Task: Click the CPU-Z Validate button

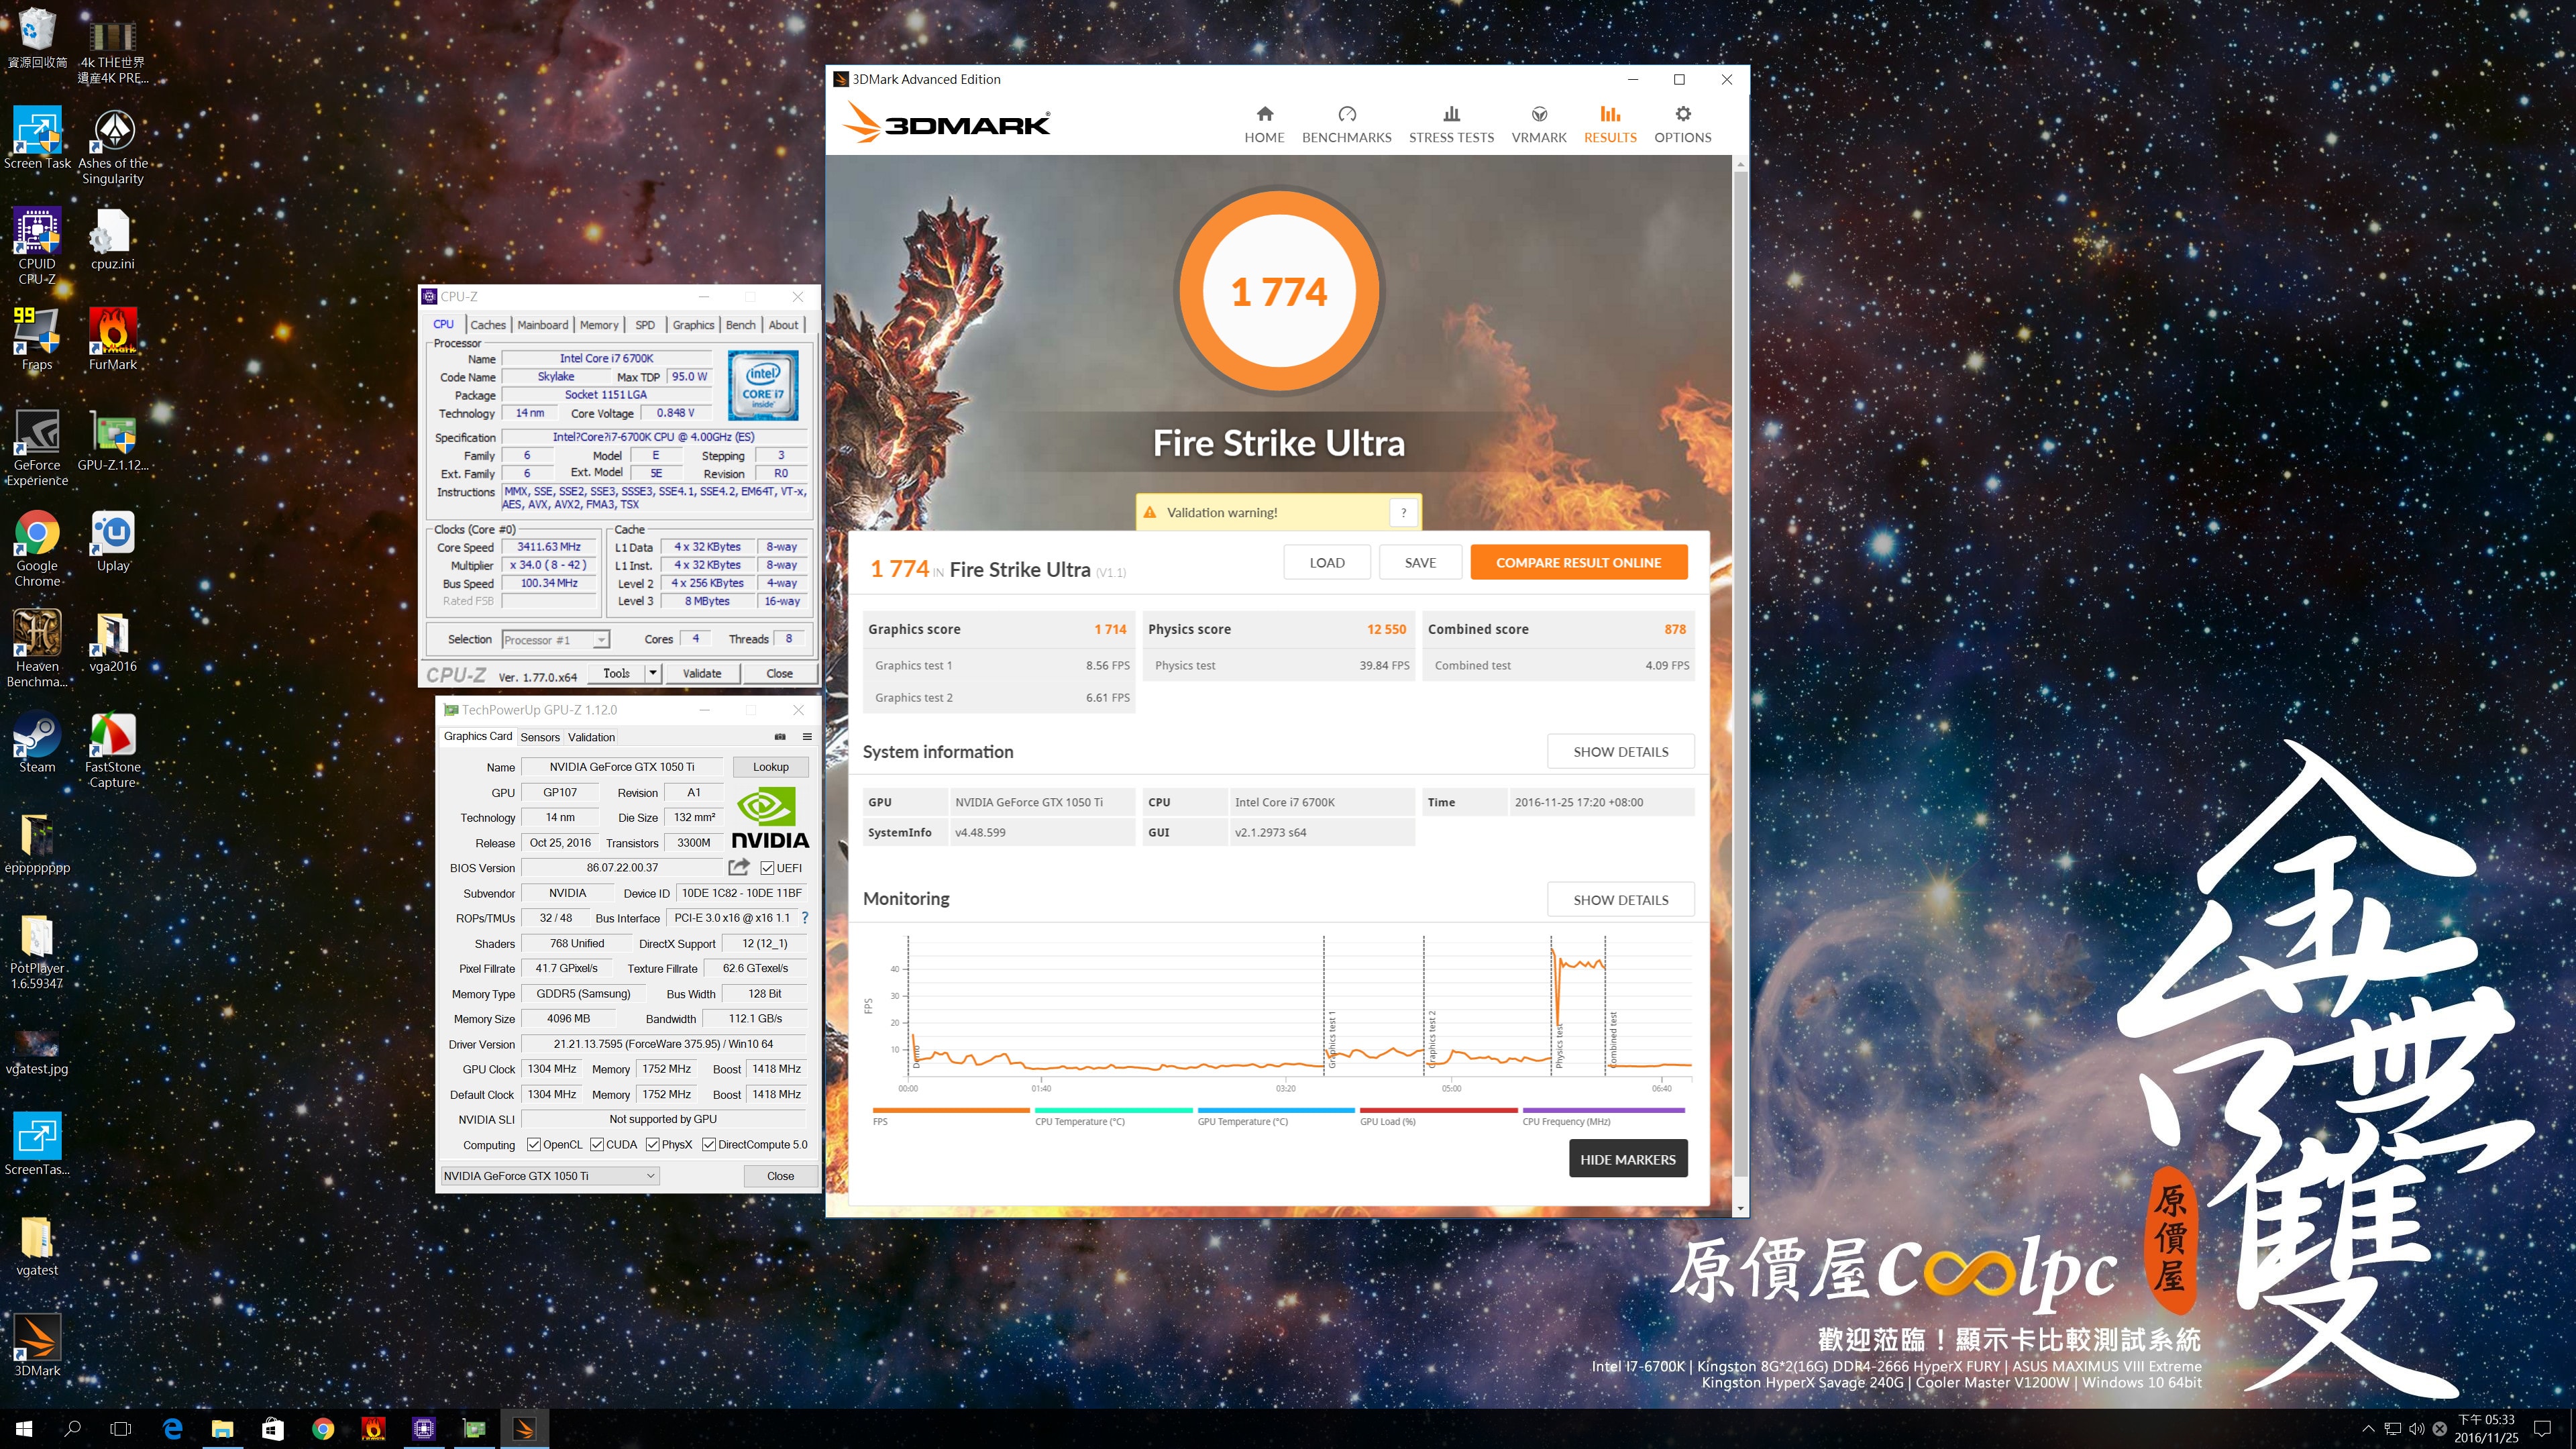Action: coord(702,673)
